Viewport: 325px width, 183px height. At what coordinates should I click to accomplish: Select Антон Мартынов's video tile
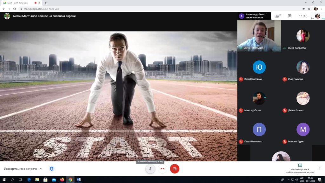click(259, 36)
